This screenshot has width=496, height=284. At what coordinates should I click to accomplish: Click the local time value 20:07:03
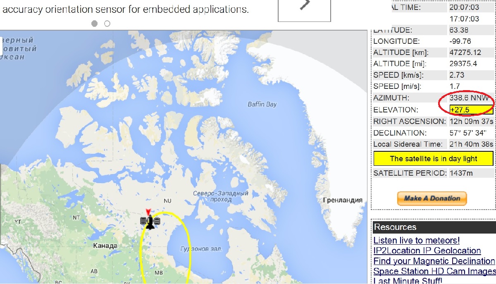click(464, 7)
